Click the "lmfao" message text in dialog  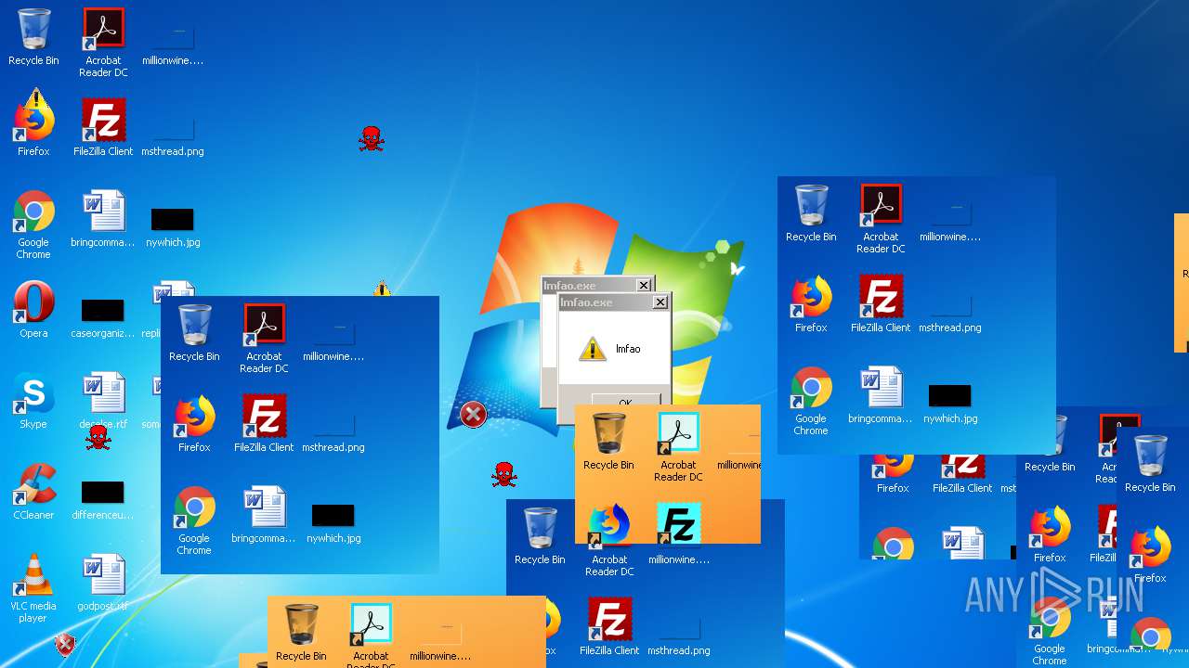tap(628, 350)
